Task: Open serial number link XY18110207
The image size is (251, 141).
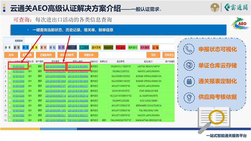Action: click(19, 91)
